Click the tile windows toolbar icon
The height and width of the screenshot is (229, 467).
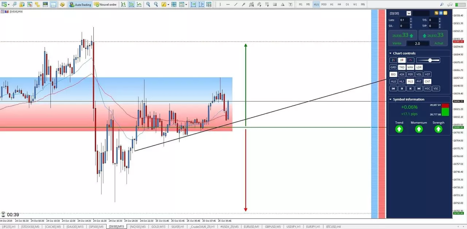(174, 4)
